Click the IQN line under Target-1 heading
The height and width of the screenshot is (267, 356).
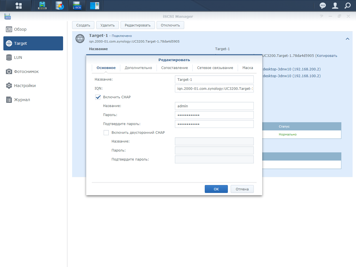134,41
